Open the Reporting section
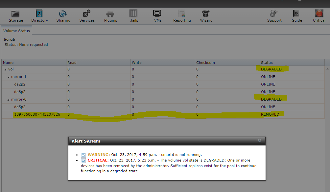 pyautogui.click(x=182, y=16)
